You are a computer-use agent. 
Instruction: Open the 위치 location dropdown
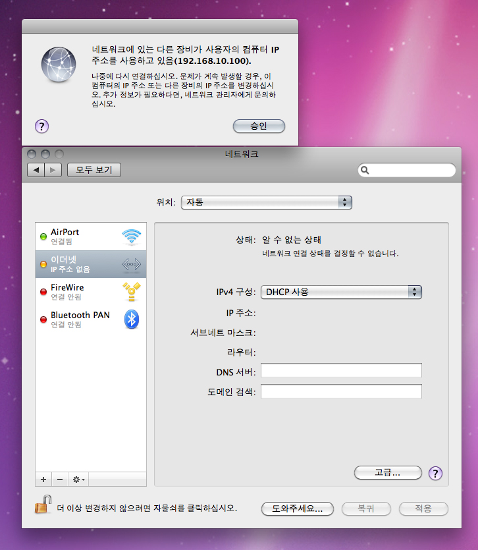point(267,202)
